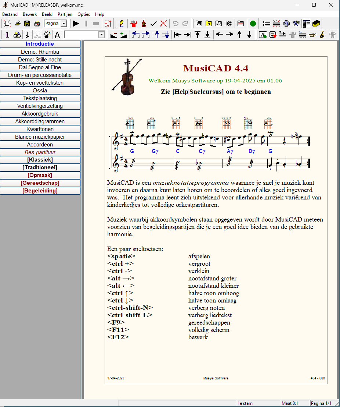Open settings via the gear icon
Screen dimensions: 340x407
tap(229, 24)
